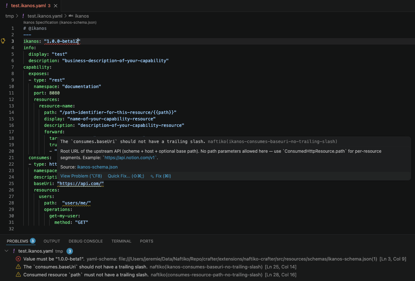Click the sparkle icon beside Fix
The width and height of the screenshot is (415, 281).
pos(152,176)
